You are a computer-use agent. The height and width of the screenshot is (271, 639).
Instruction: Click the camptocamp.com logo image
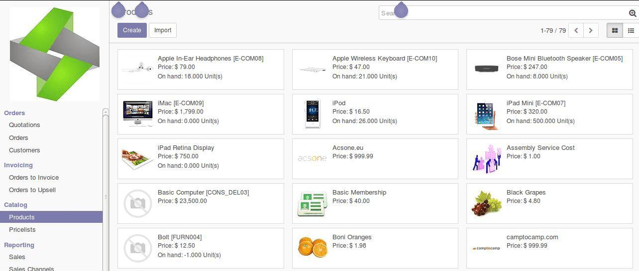click(487, 248)
